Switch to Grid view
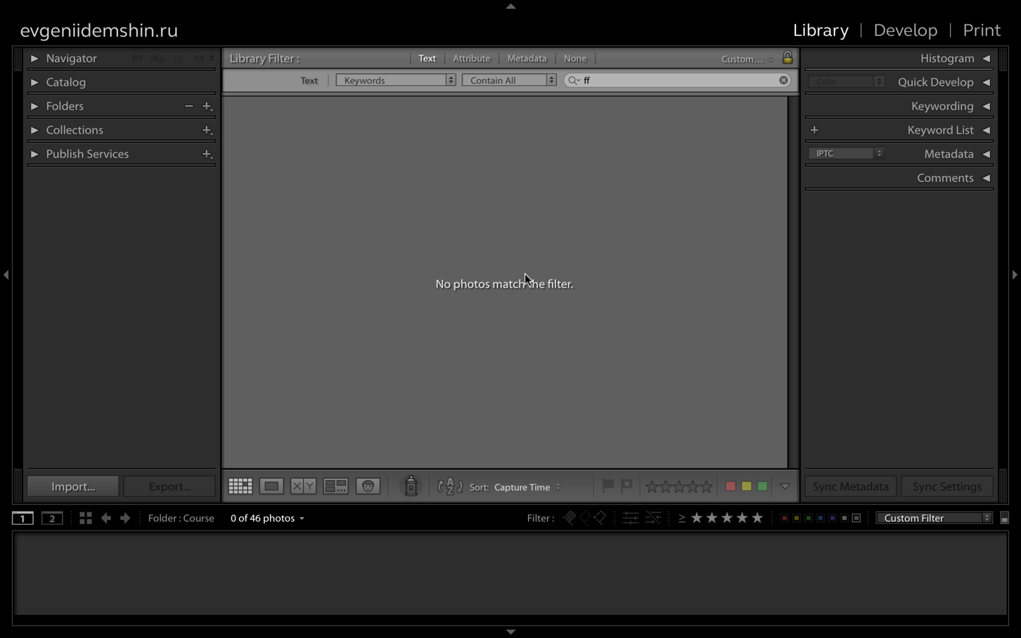Viewport: 1021px width, 638px height. coord(240,486)
